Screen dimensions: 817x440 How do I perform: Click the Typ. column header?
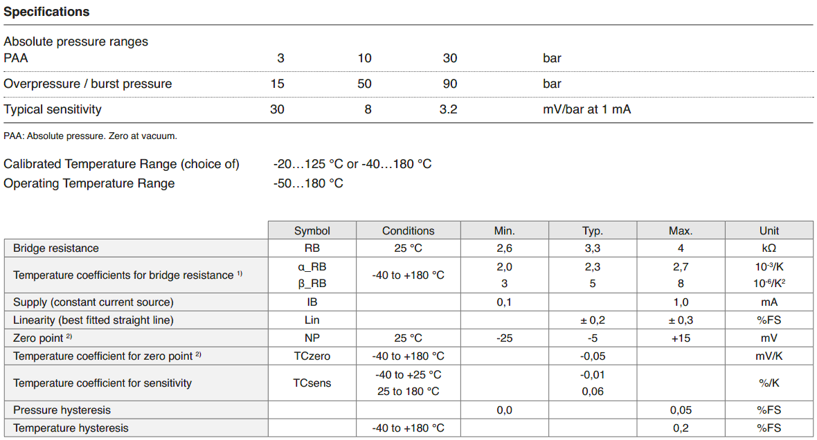point(593,230)
